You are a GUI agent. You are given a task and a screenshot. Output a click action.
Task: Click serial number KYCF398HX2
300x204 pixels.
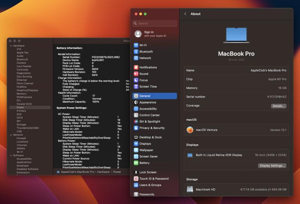(277, 97)
